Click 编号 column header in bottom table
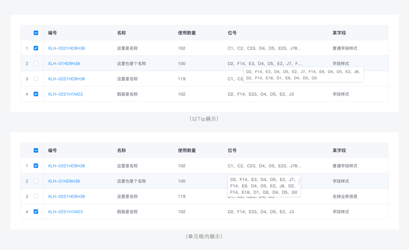The image size is (409, 250). coord(53,150)
